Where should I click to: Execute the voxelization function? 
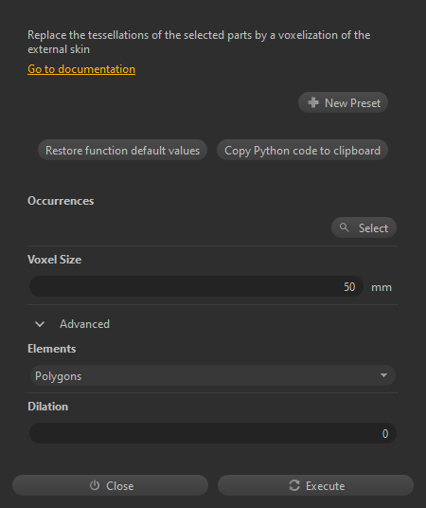315,485
